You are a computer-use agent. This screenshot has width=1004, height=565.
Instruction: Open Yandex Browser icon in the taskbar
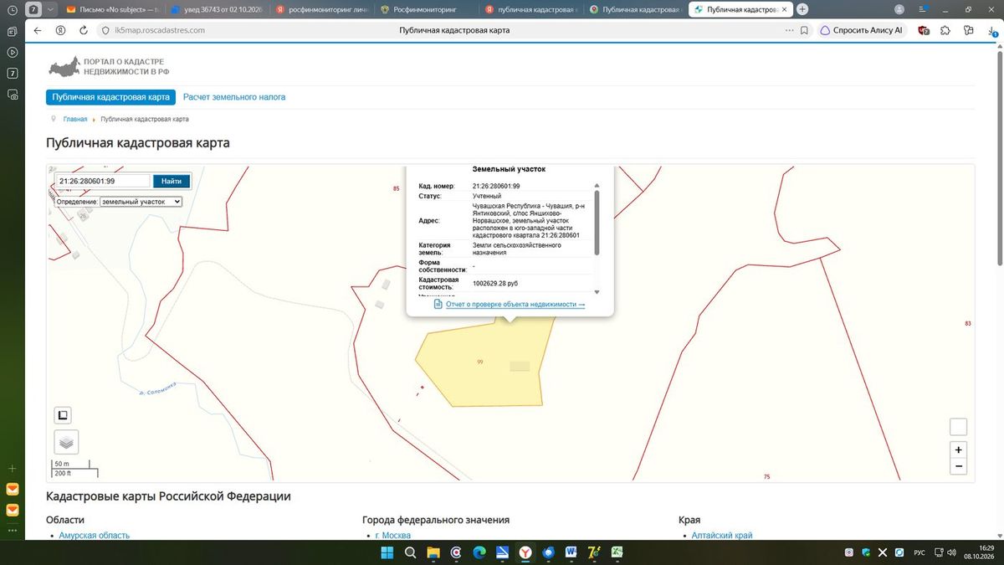[x=525, y=552]
